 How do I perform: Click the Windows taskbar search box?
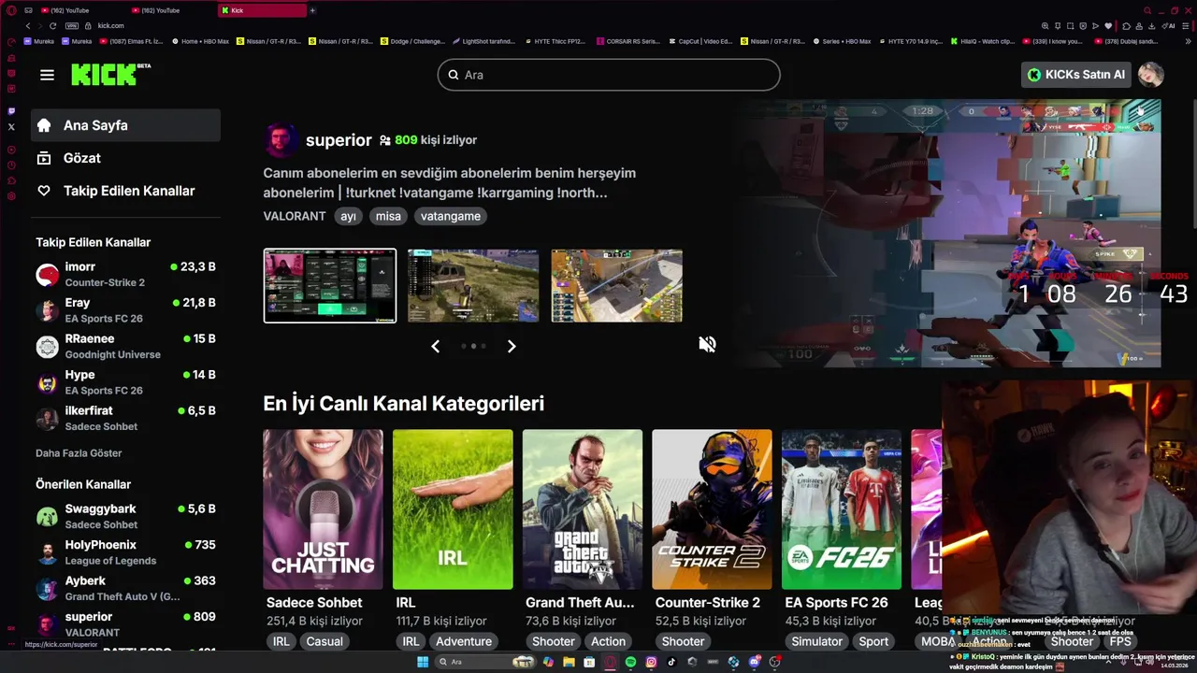(x=484, y=662)
